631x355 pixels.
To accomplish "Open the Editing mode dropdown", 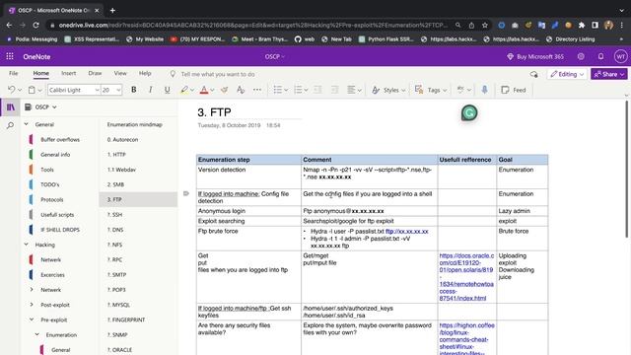I will [567, 74].
